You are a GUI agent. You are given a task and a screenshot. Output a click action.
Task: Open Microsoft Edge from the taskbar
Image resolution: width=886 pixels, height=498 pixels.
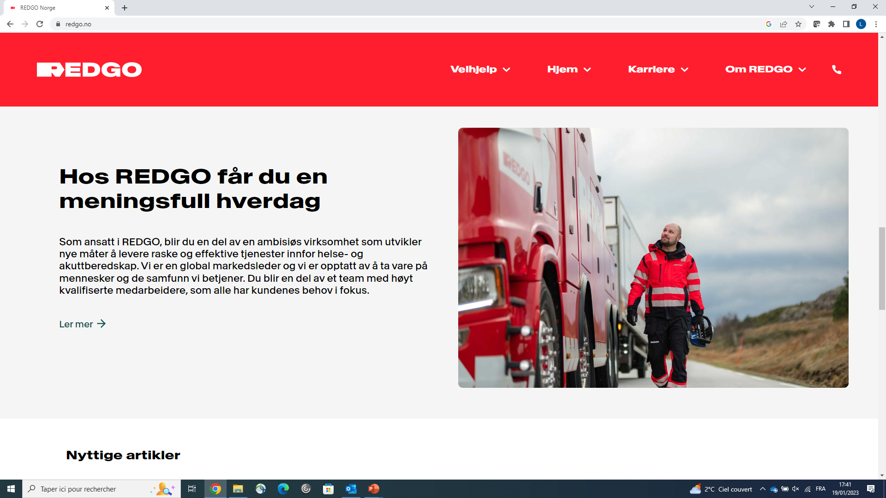click(x=283, y=489)
